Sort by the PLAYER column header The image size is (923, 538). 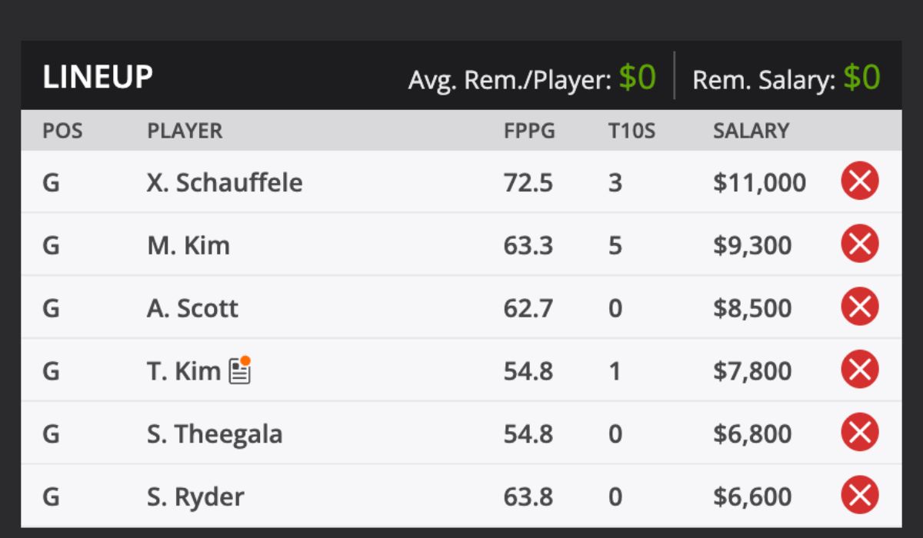point(185,131)
